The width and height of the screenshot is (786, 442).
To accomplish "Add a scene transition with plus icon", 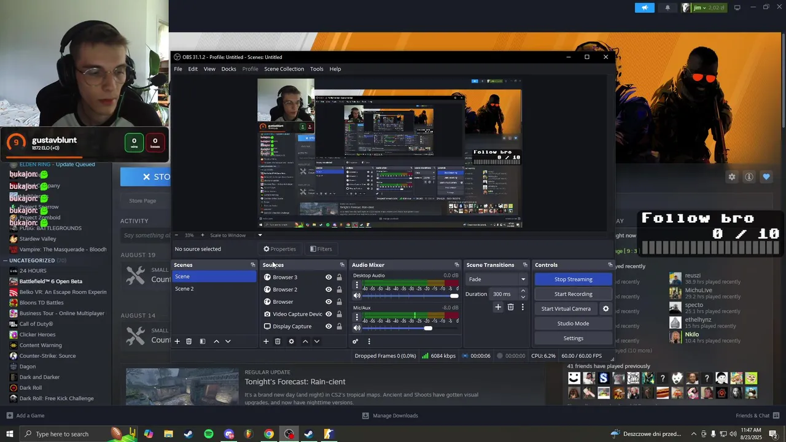I will (498, 307).
